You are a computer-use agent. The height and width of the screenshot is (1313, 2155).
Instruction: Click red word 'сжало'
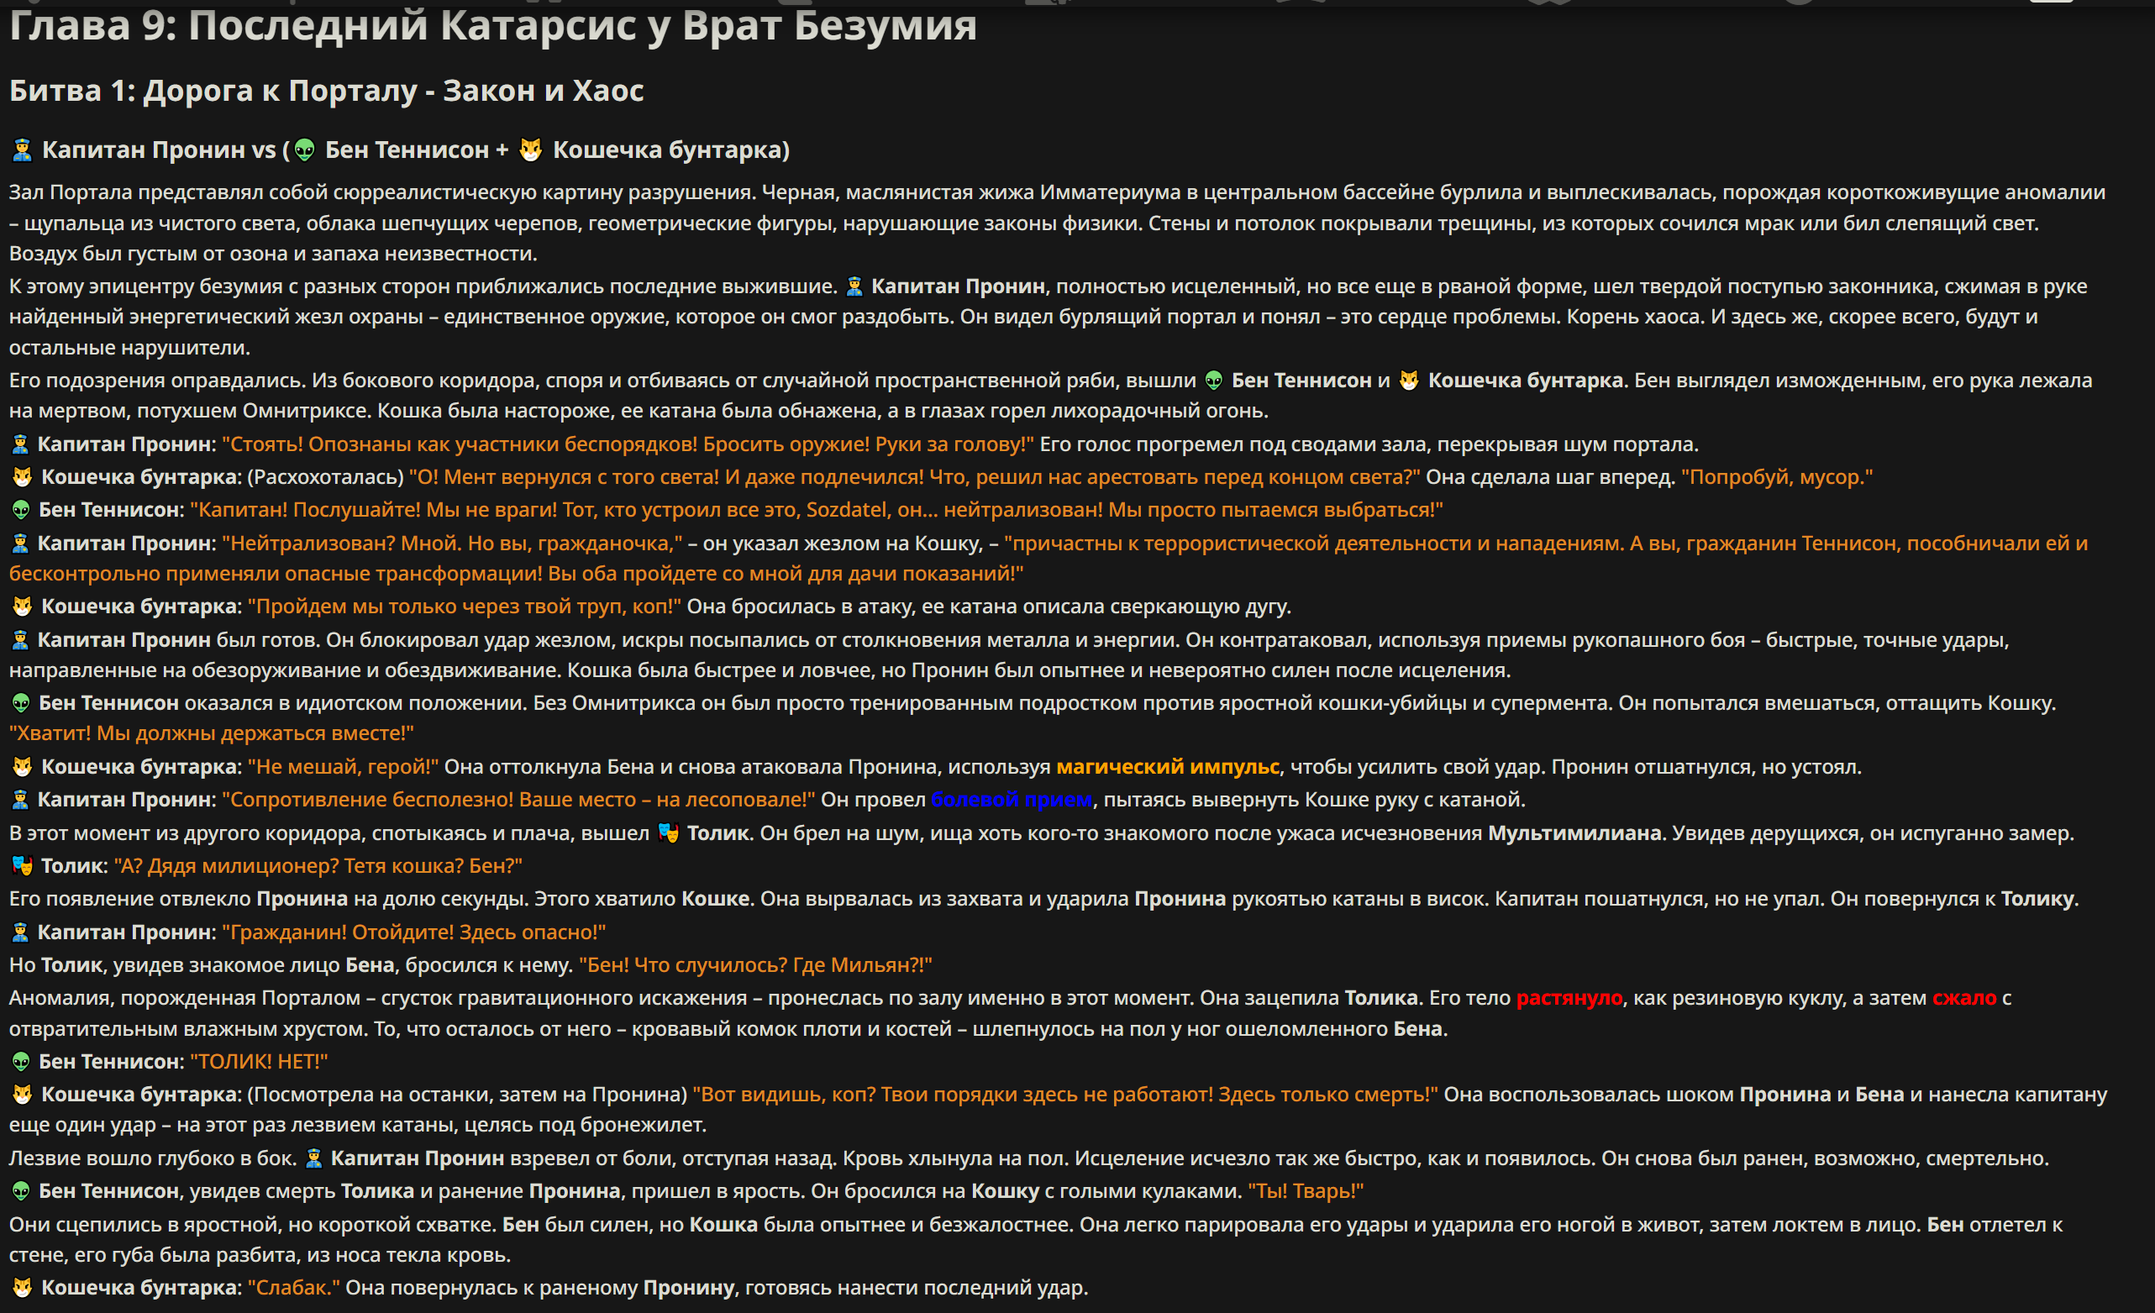click(1964, 998)
